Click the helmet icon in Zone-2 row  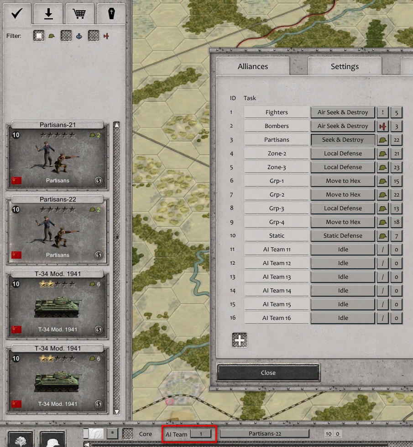[382, 154]
